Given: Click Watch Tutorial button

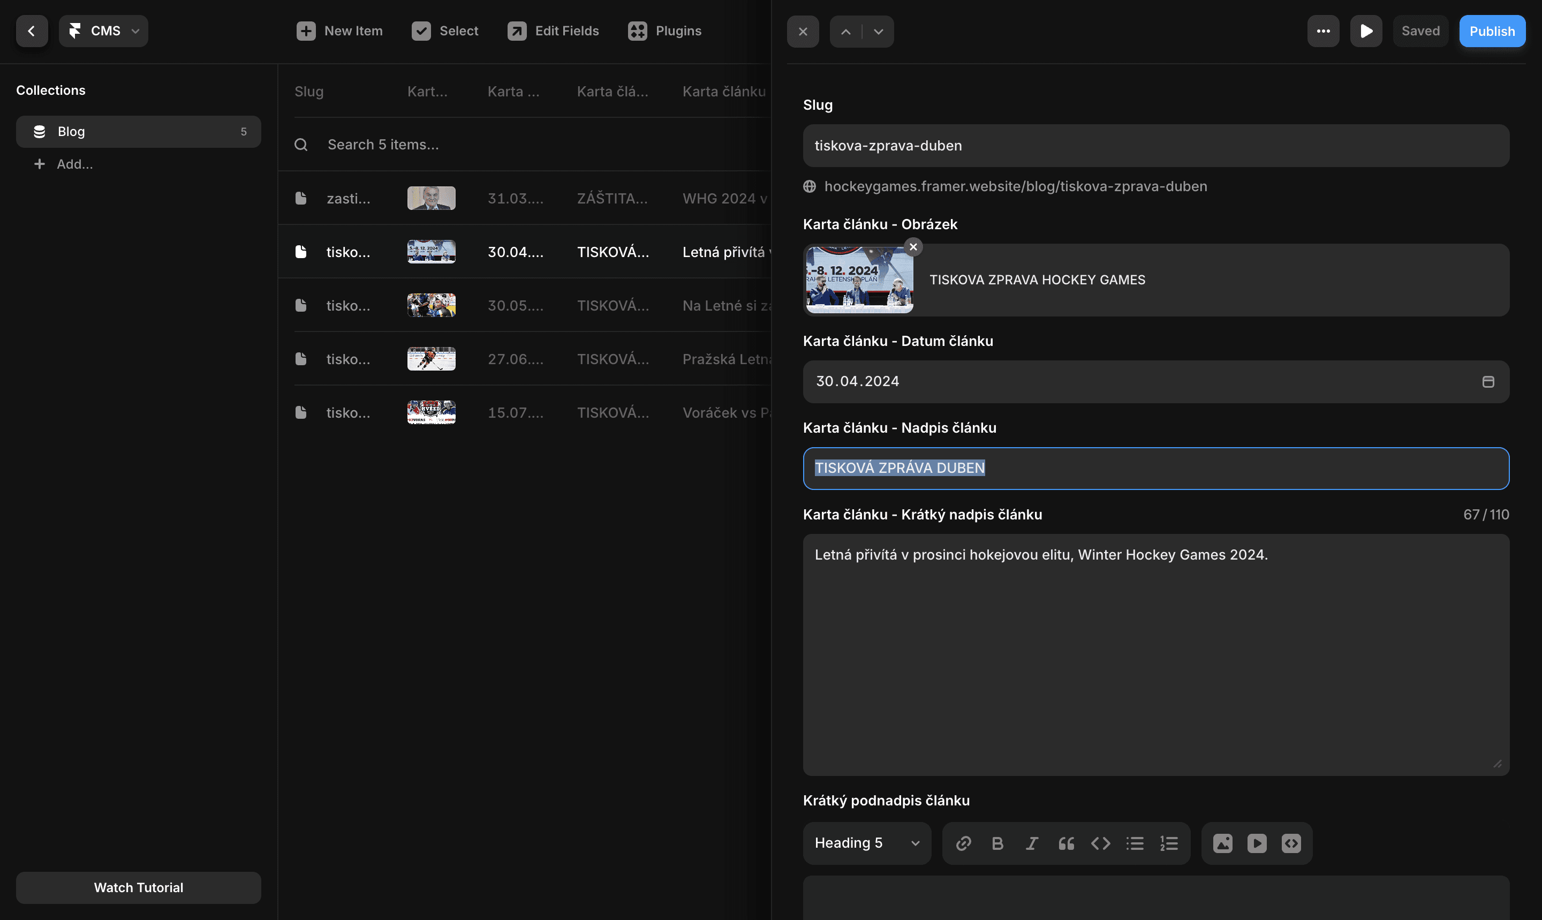Looking at the screenshot, I should coord(138,887).
